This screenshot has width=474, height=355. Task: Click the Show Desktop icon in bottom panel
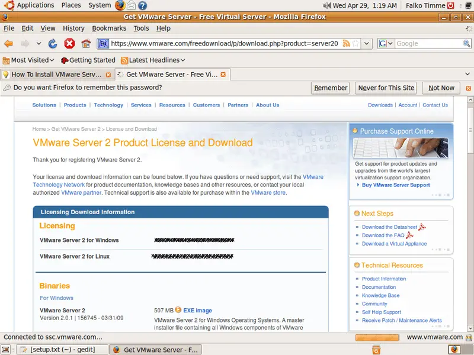click(x=6, y=350)
